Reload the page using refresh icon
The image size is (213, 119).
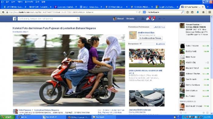tap(139, 12)
